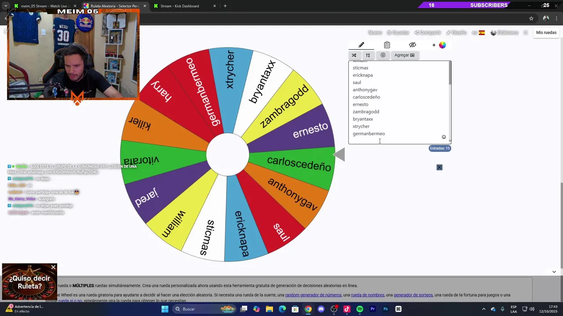Click Compartir in the top menu
This screenshot has height=316, width=563.
(x=428, y=32)
